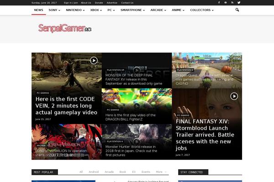Click PC GAMING tag on CODE VEIN card

pyautogui.click(x=43, y=93)
